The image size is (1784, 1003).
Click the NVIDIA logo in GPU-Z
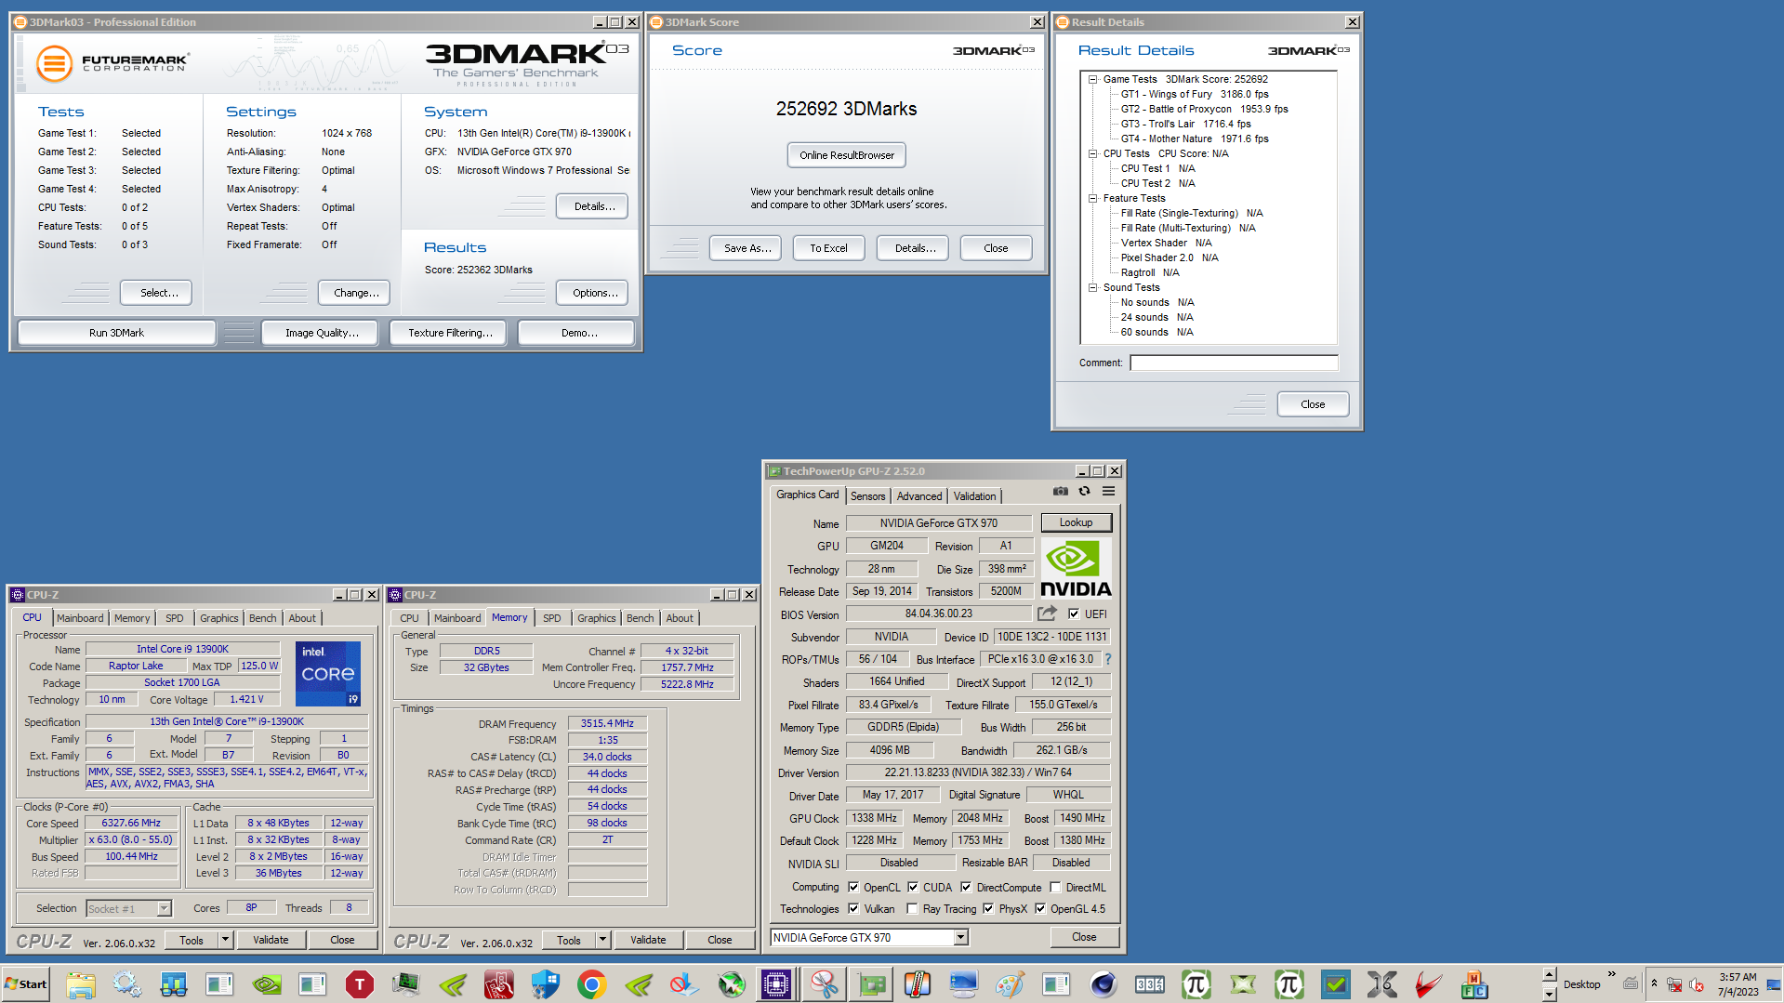1076,568
